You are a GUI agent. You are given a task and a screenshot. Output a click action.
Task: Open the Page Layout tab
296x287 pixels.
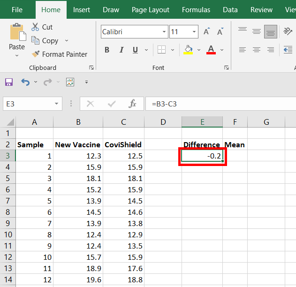(x=150, y=9)
